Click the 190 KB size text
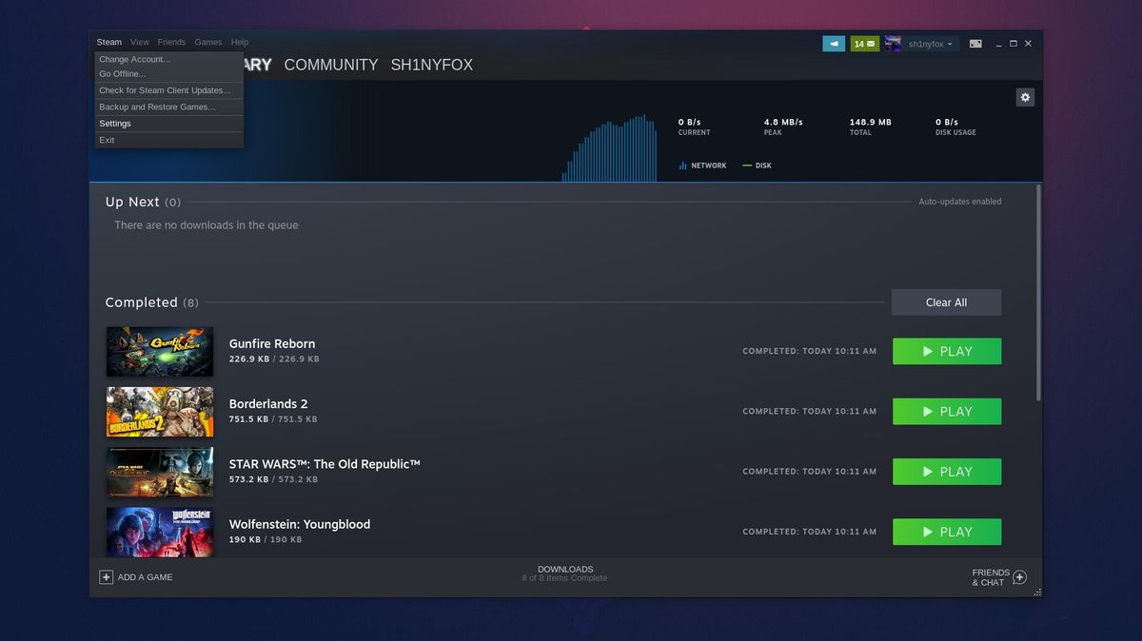Screen dimensions: 1142x641 266,539
